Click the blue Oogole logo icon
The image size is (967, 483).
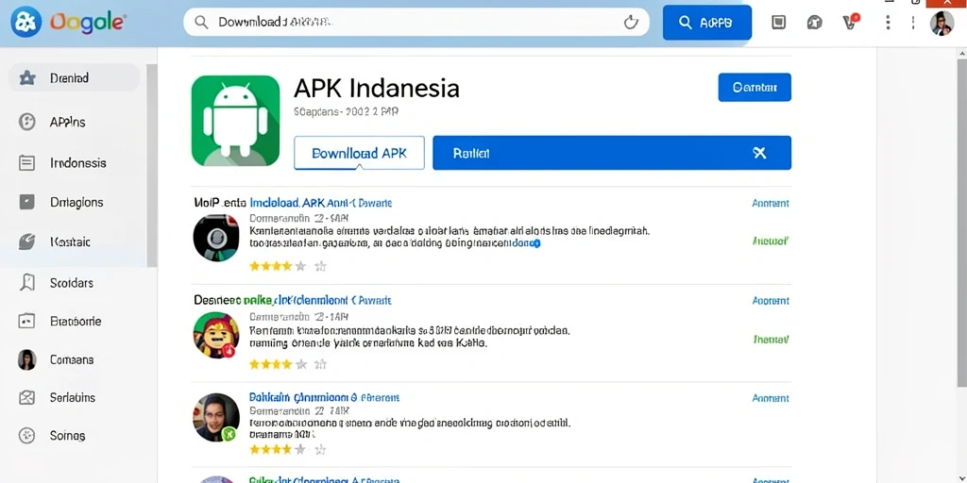click(x=25, y=23)
